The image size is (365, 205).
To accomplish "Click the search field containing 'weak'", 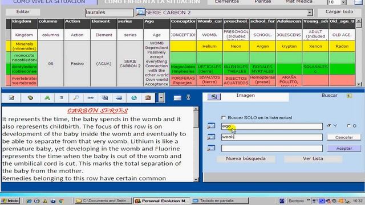I will coord(272,137).
